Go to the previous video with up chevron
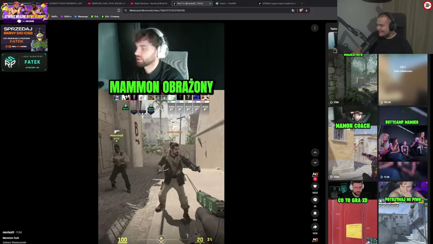The width and height of the screenshot is (433, 244). click(315, 152)
